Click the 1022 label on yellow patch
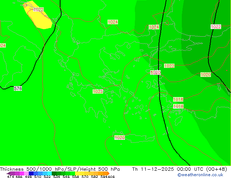This screenshot has width=231, height=178. coord(39,10)
